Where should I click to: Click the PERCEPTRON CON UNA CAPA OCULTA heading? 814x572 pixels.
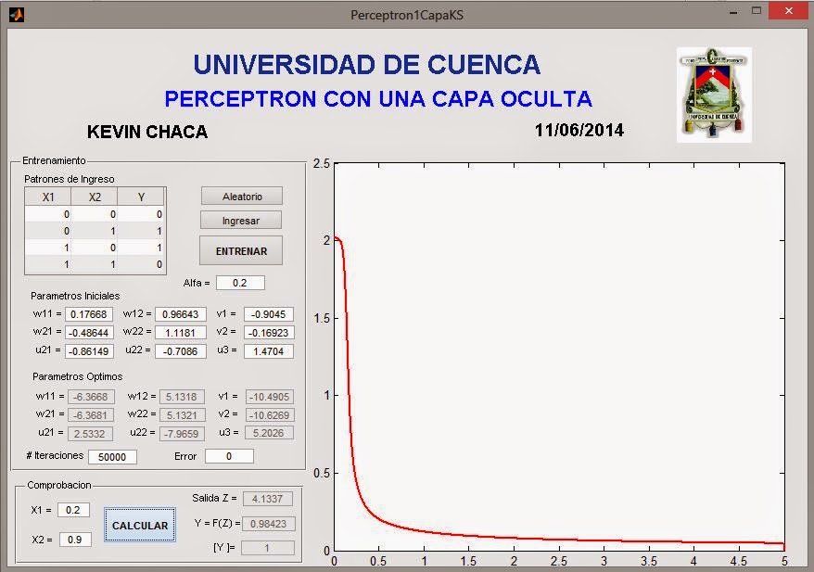click(378, 98)
